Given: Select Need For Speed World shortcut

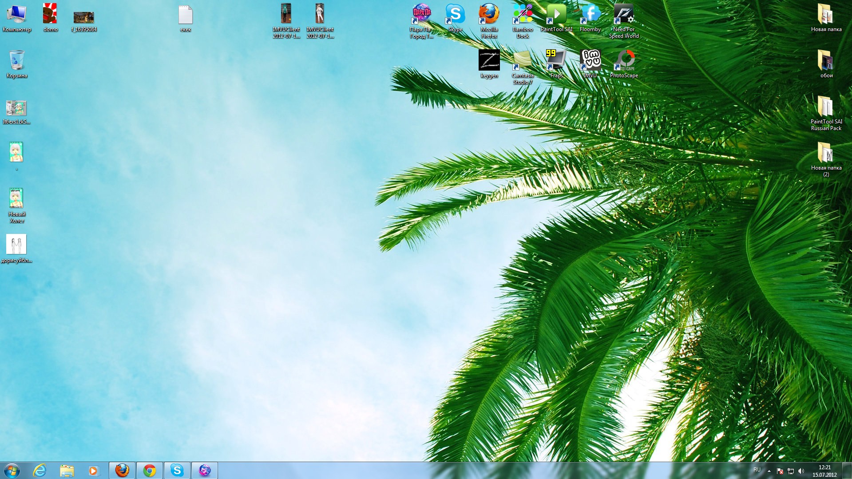Looking at the screenshot, I should (624, 21).
